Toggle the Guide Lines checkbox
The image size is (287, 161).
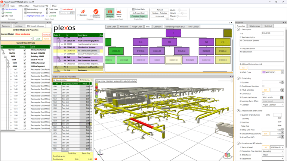(x=47, y=9)
